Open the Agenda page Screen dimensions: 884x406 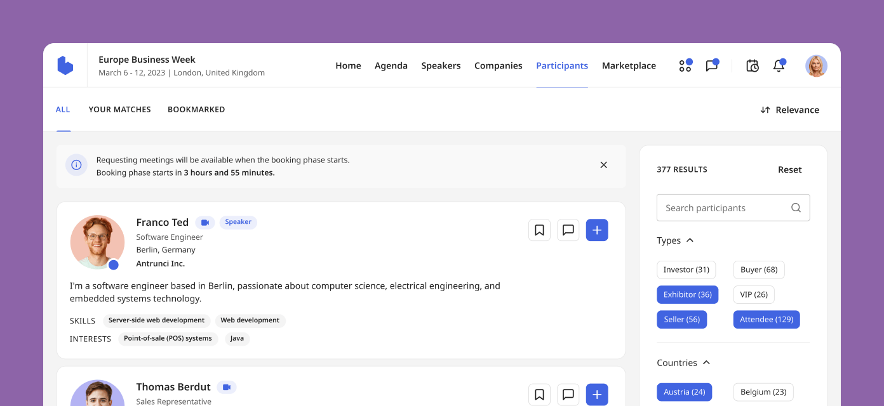(391, 65)
